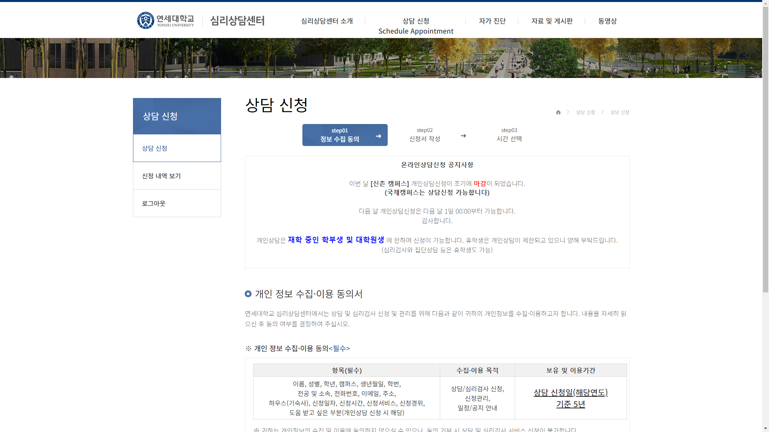Screen dimensions: 769x432
Task: Click step03 시간 선택 step
Action: [x=509, y=135]
